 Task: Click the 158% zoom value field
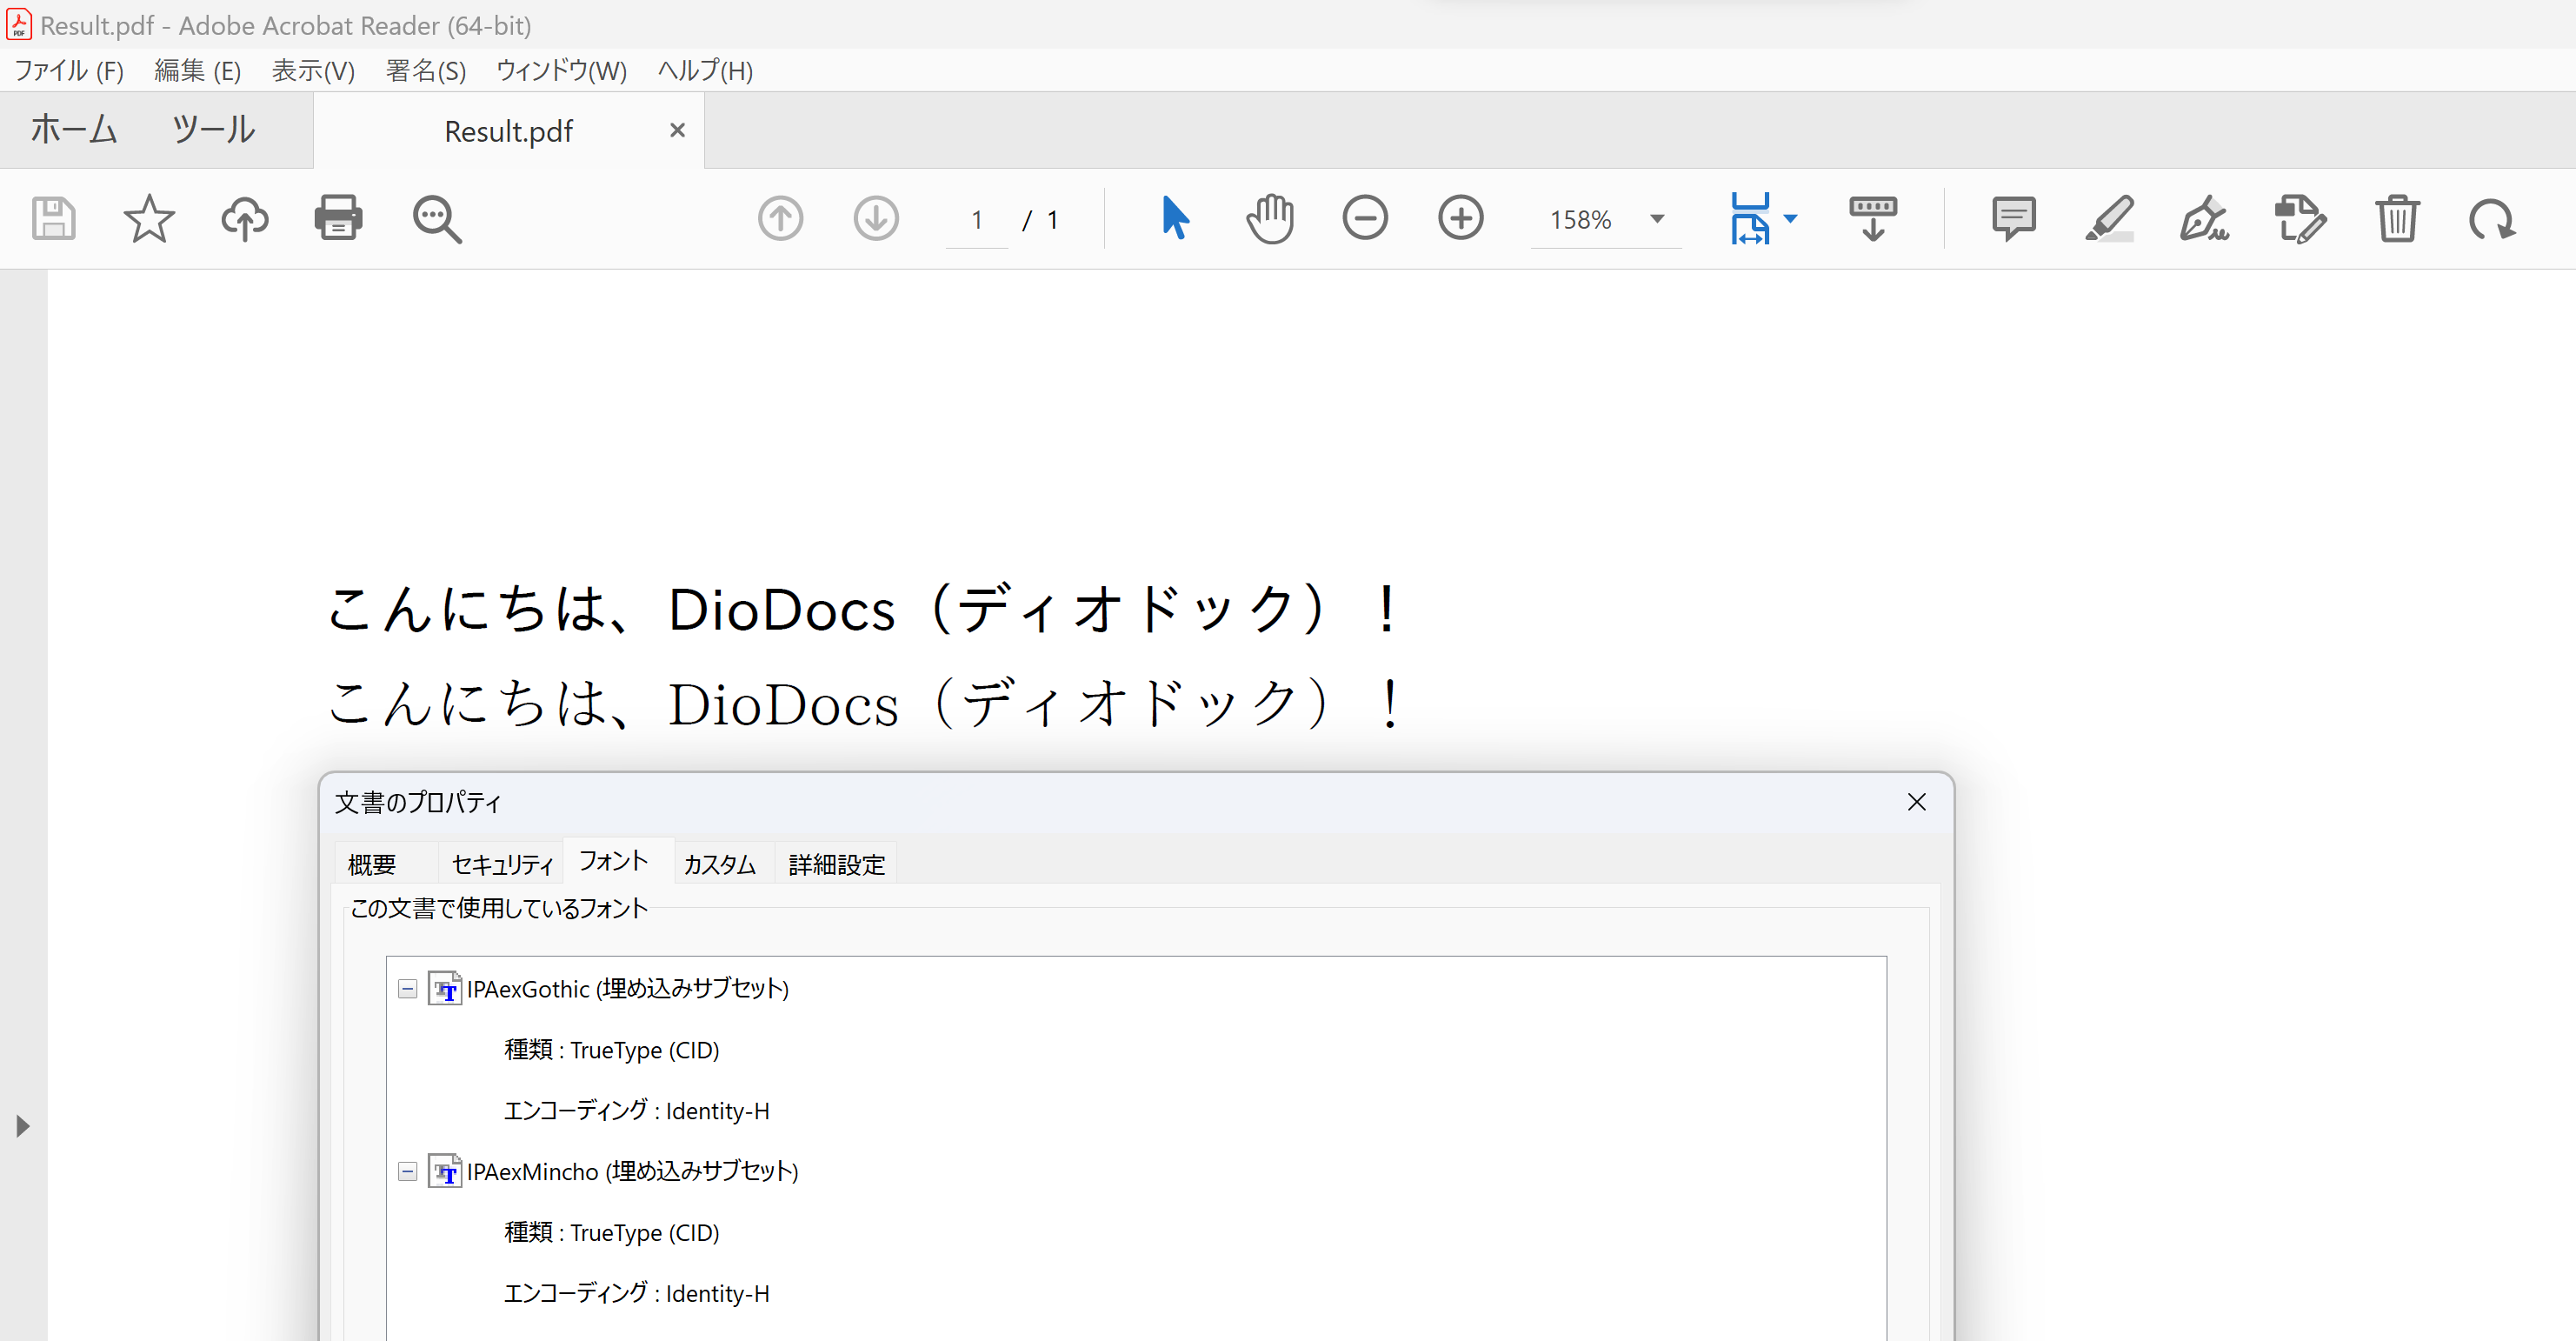1581,219
